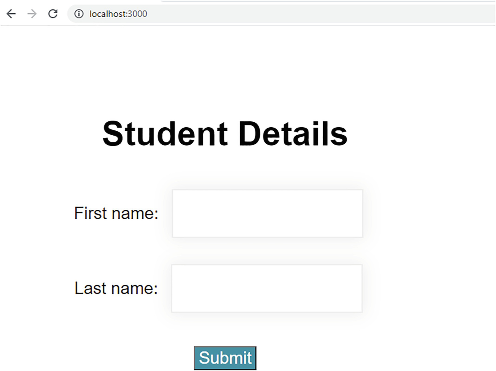Click the Student Details heading

click(225, 134)
